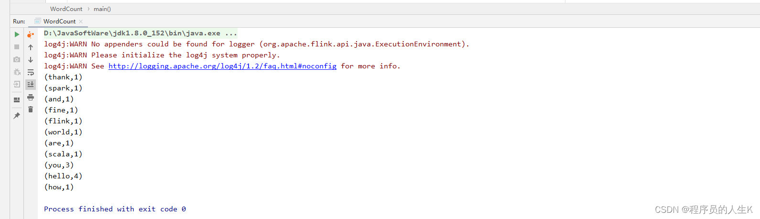Rerun the WordCount program
The height and width of the screenshot is (219, 760).
pos(17,34)
